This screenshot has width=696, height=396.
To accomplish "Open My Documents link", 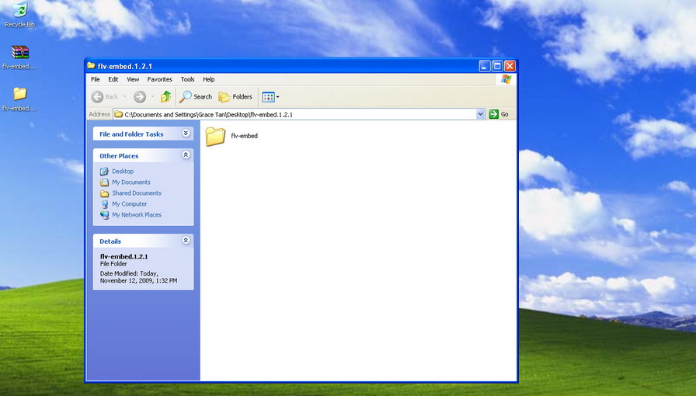I will tap(131, 182).
